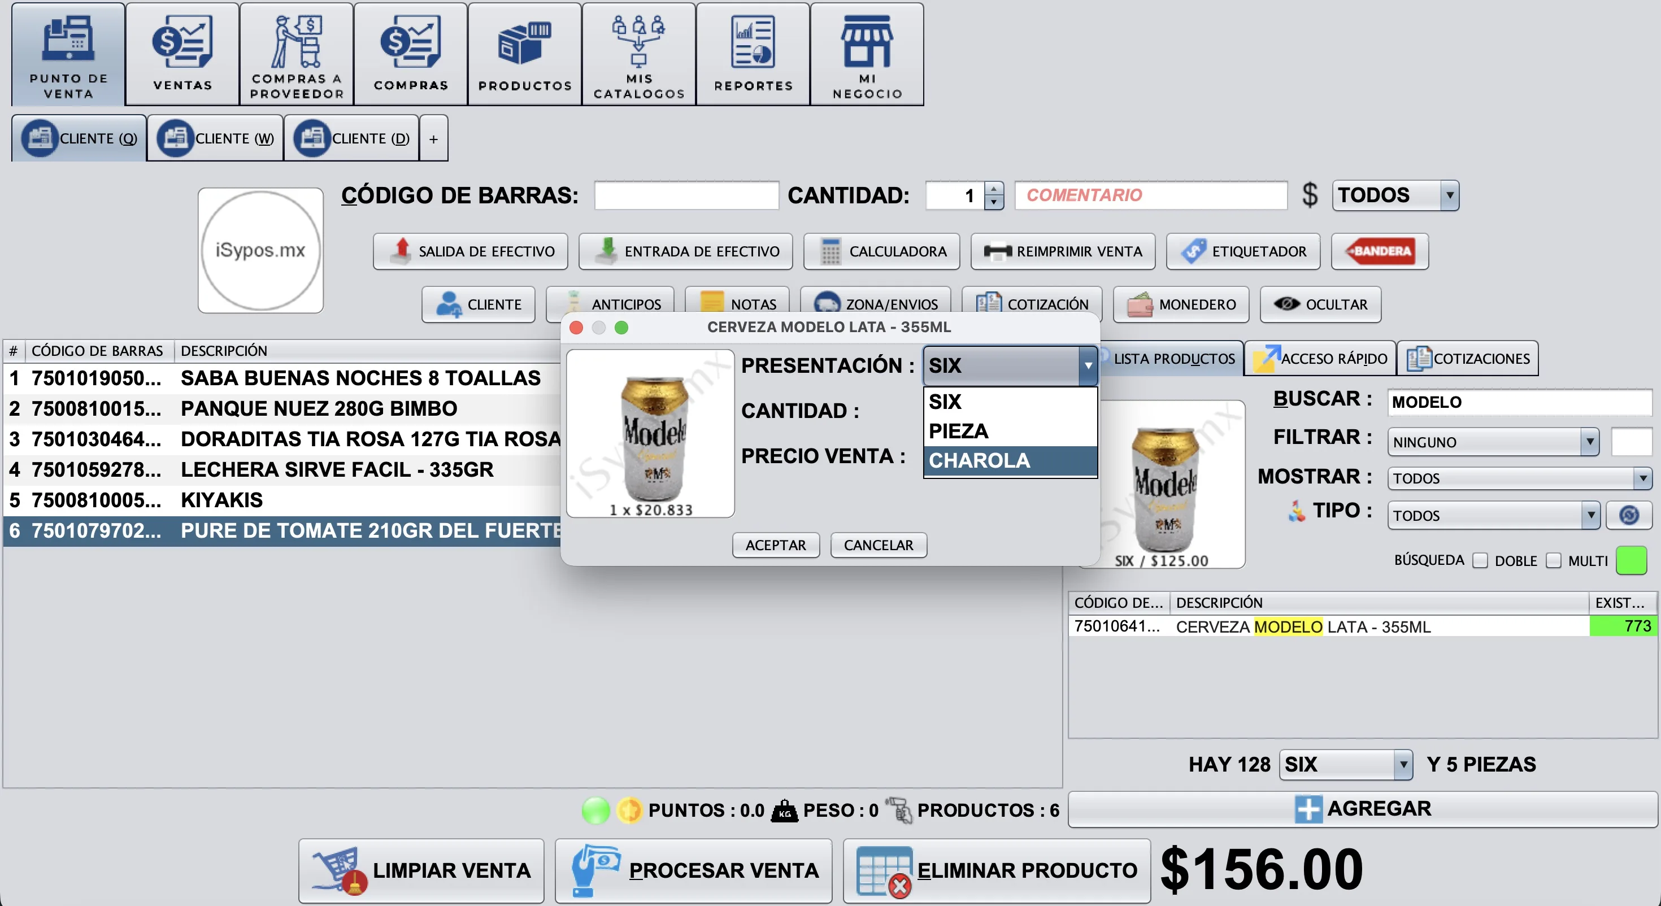
Task: Toggle the Búsqueda checkbox
Action: pyautogui.click(x=1480, y=561)
